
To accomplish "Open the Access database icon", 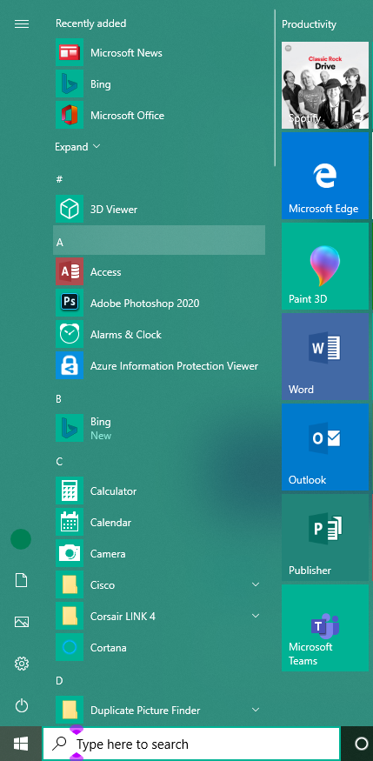I will (70, 271).
